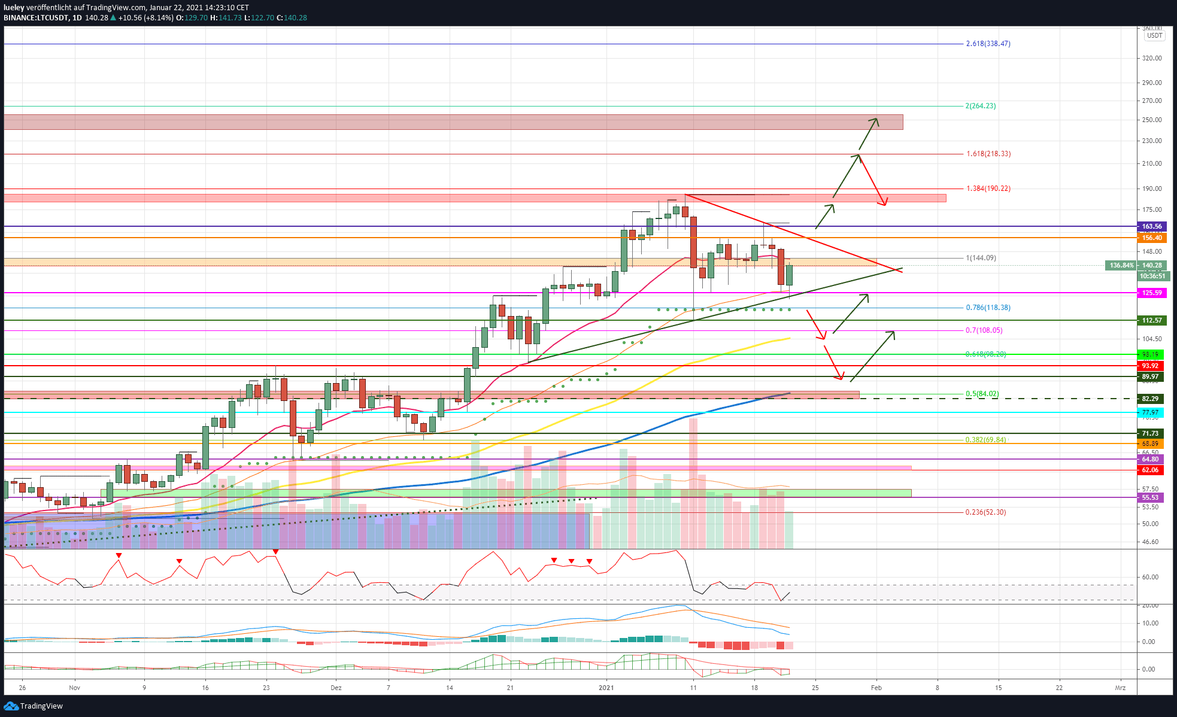Click the 25 date label on time axis

pyautogui.click(x=815, y=688)
